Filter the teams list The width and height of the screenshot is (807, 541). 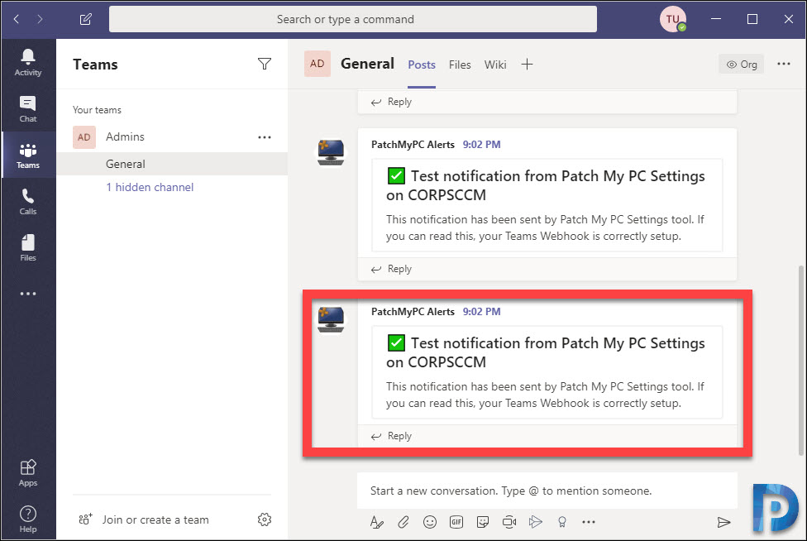tap(264, 64)
